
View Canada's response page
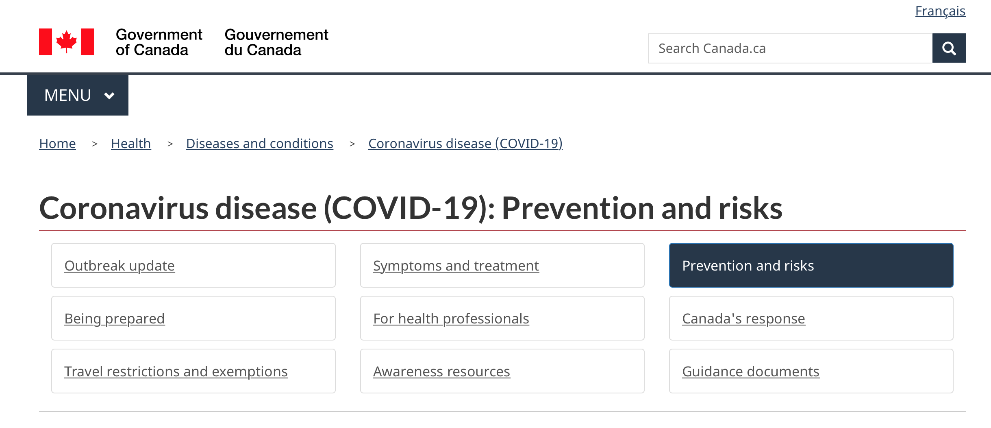(x=811, y=318)
